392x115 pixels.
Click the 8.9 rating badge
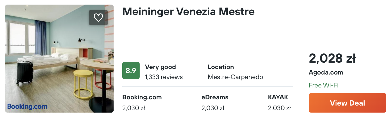(x=131, y=70)
